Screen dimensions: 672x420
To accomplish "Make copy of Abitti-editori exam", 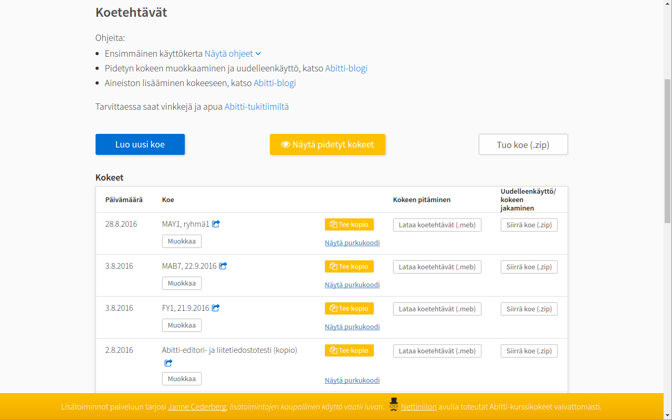I will click(x=349, y=350).
